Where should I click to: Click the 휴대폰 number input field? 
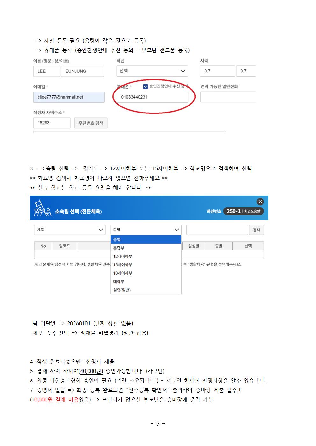click(152, 97)
